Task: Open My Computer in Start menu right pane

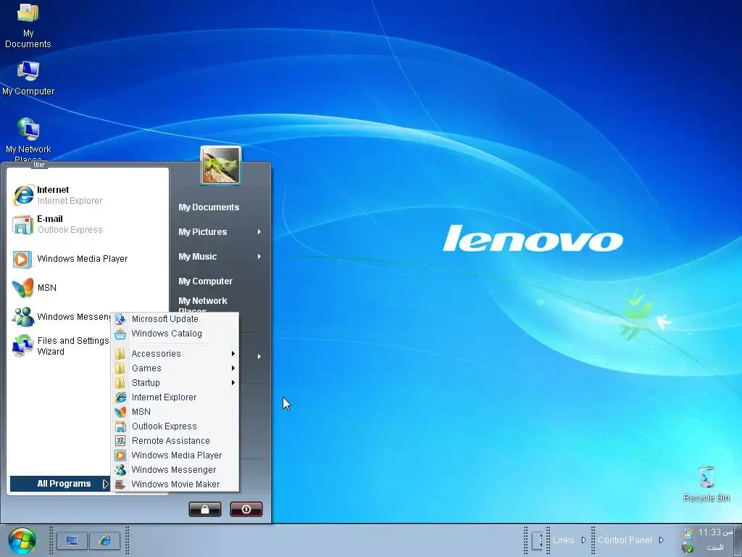Action: click(x=205, y=281)
